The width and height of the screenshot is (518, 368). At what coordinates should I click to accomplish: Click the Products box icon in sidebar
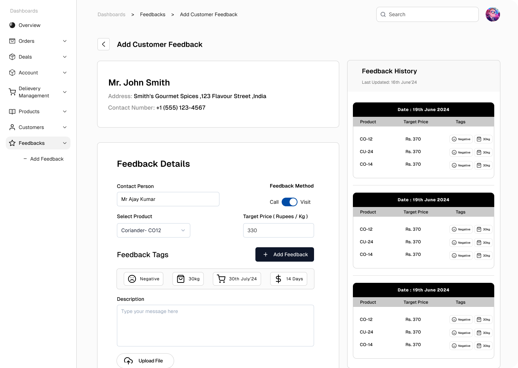[12, 111]
